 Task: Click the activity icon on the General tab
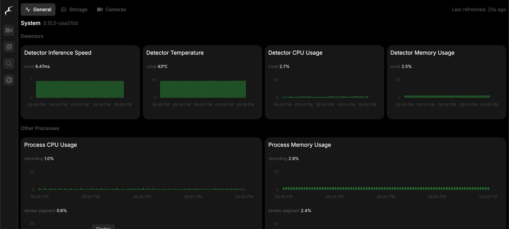pos(27,9)
